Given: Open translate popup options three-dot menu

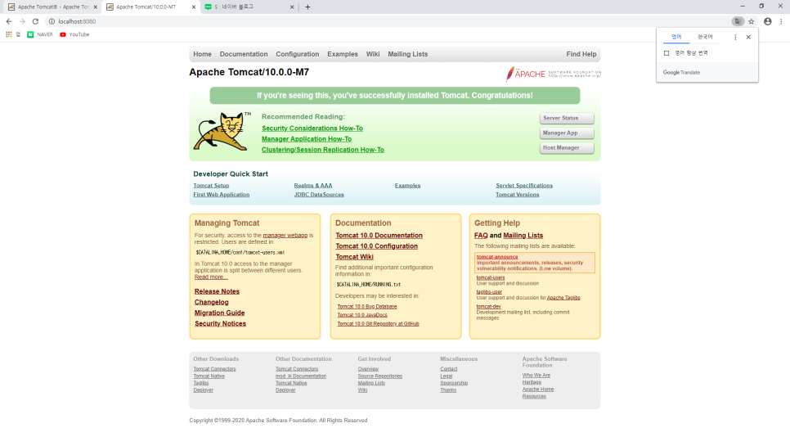Looking at the screenshot, I should 735,37.
